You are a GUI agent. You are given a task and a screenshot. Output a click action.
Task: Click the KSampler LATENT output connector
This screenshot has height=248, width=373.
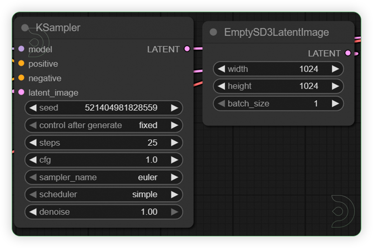click(x=187, y=49)
